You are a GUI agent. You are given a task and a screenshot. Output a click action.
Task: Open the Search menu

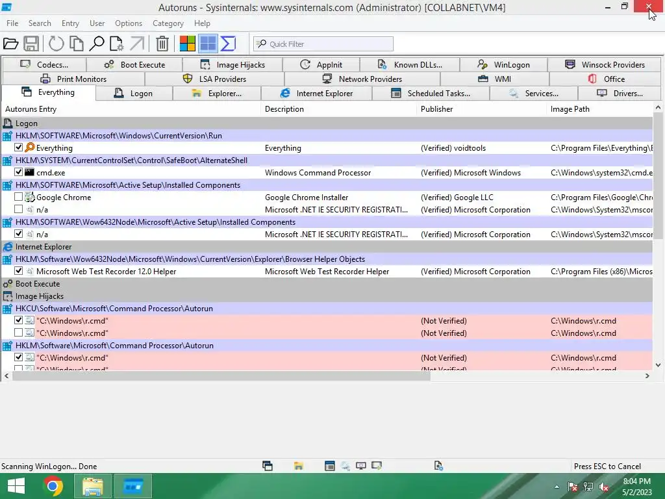pos(40,23)
